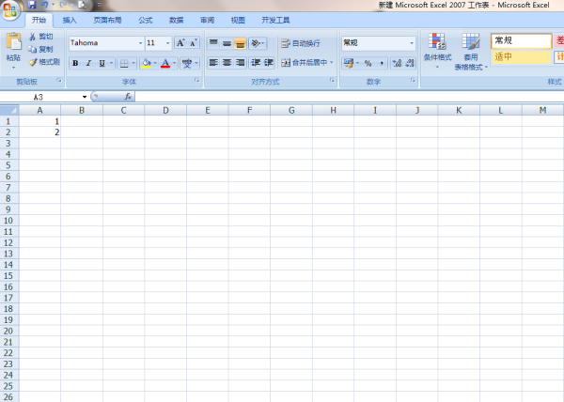Viewport: 564px width, 402px height.
Task: Go to the 数据 tab
Action: coord(177,20)
